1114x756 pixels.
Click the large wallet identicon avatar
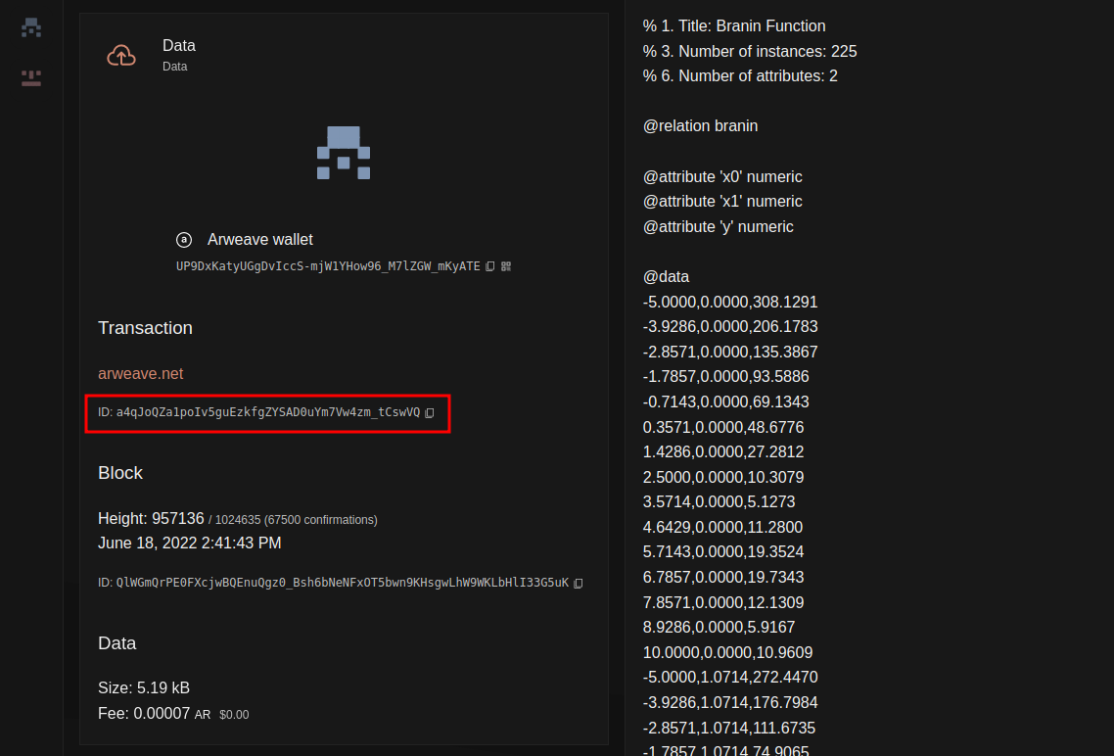click(x=344, y=153)
